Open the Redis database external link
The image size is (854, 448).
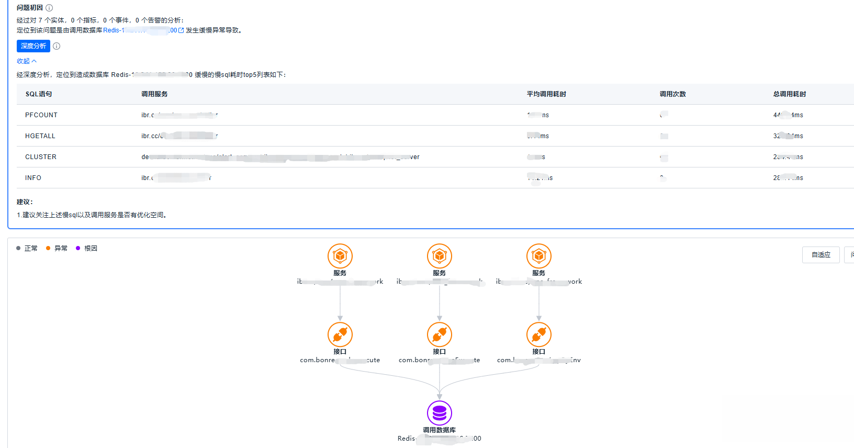181,30
